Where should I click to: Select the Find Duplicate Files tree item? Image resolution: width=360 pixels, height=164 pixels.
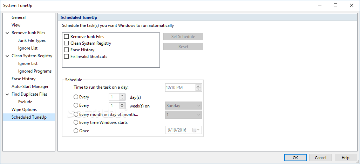(x=29, y=94)
